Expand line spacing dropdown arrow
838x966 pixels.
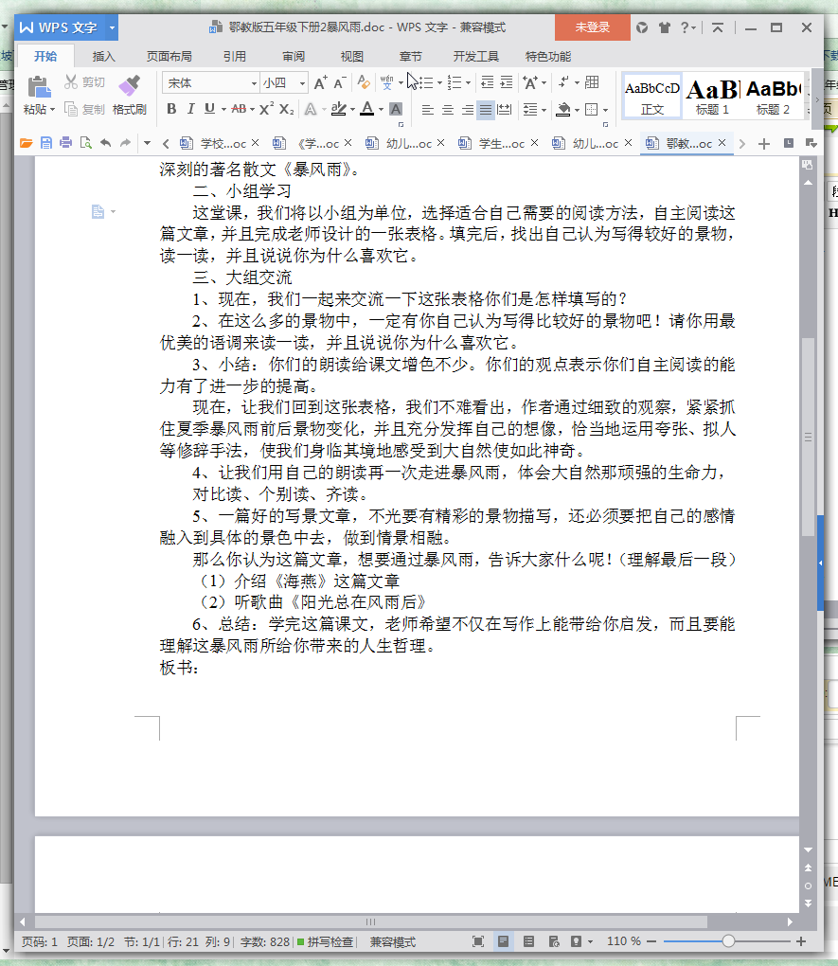pos(544,110)
